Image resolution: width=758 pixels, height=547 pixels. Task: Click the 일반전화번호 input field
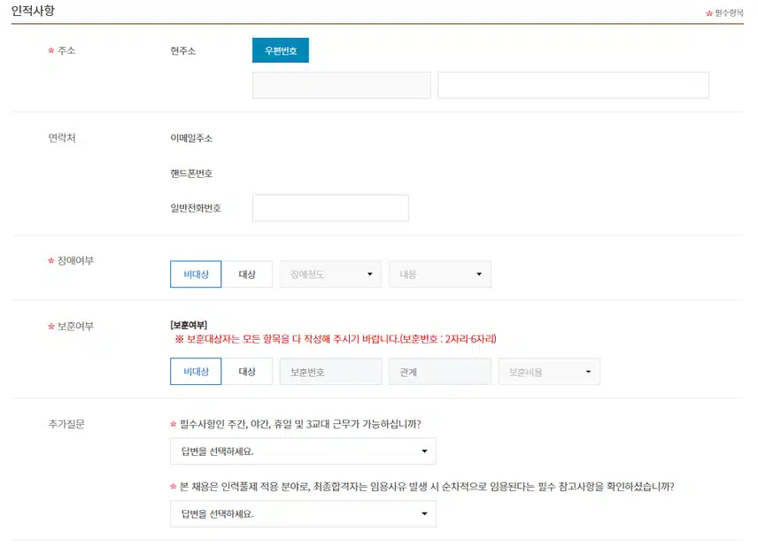click(330, 208)
